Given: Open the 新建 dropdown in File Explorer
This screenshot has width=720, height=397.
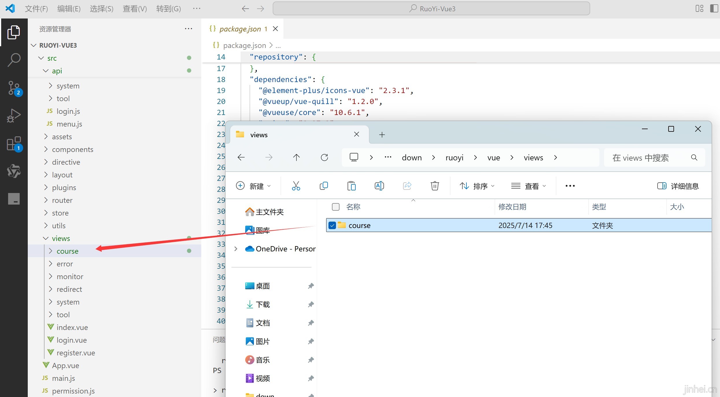Looking at the screenshot, I should coord(253,186).
